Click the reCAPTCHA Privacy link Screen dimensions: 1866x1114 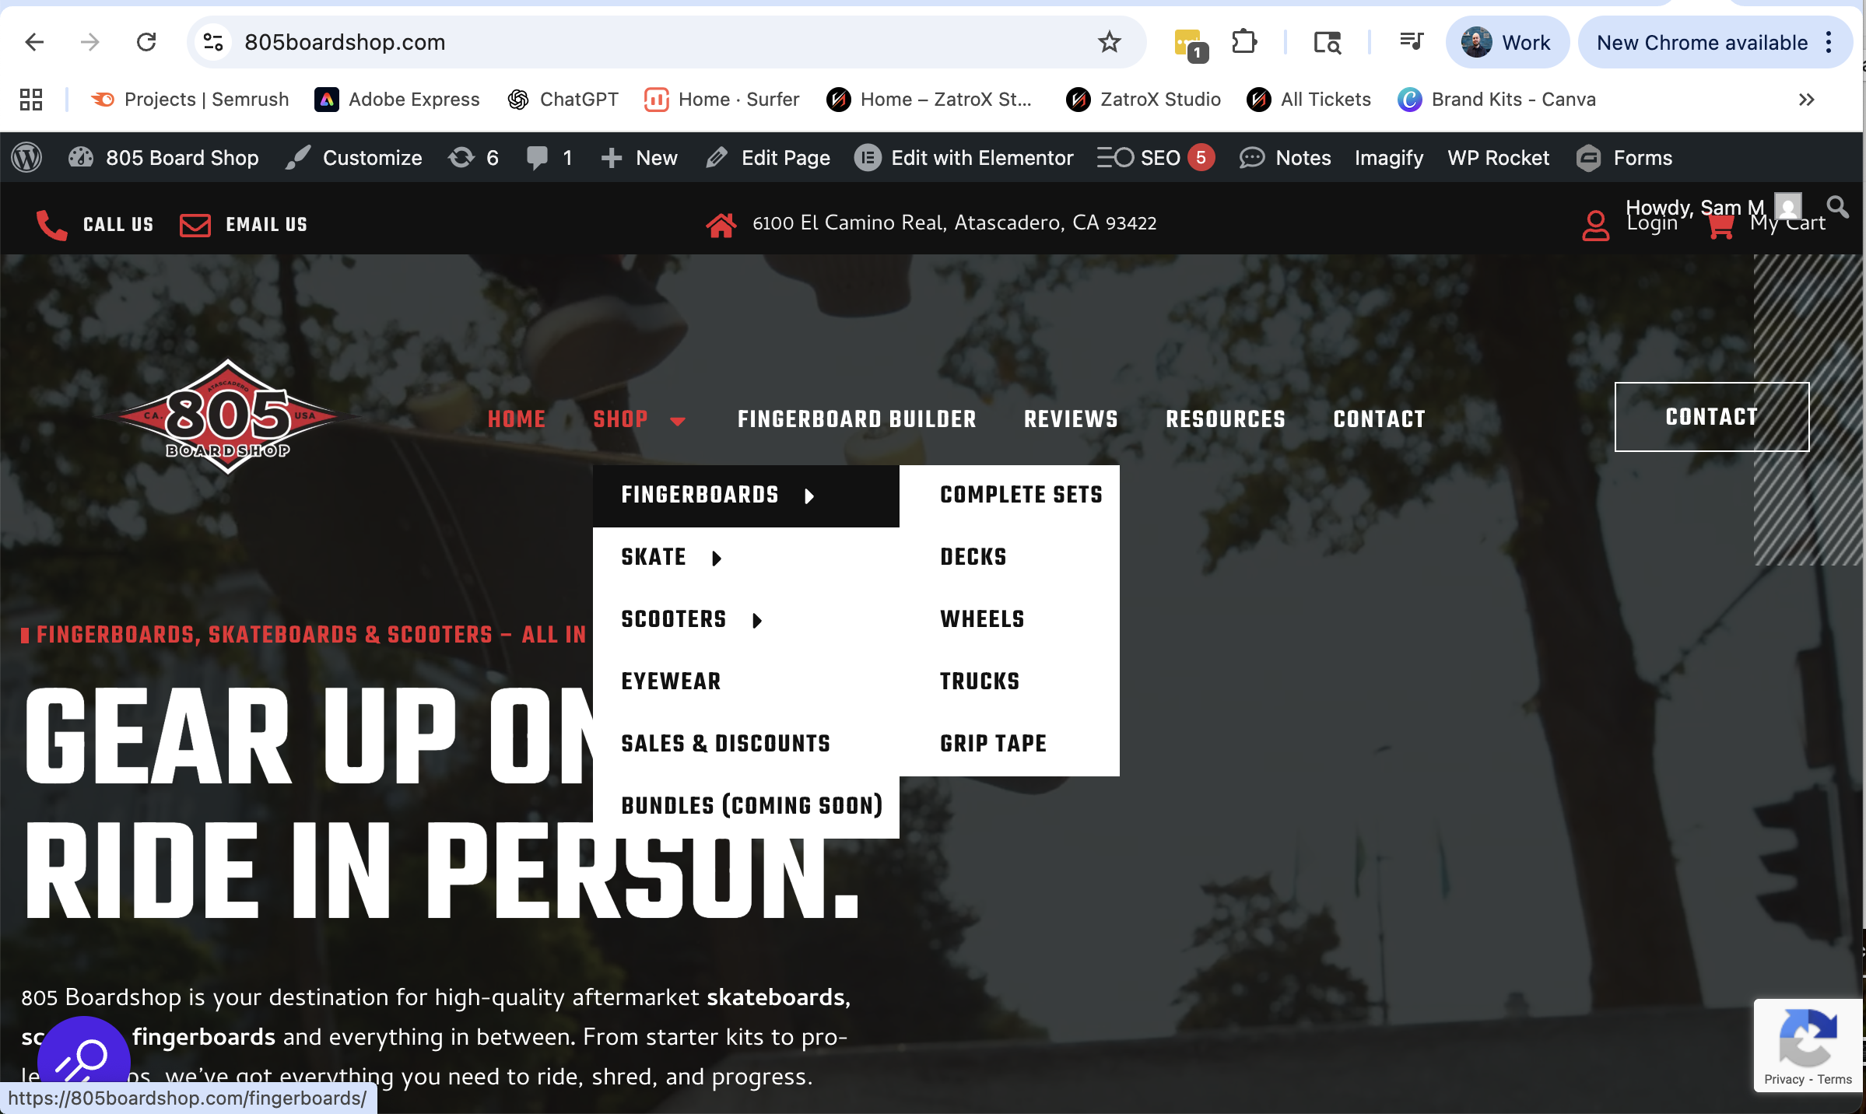click(1784, 1079)
